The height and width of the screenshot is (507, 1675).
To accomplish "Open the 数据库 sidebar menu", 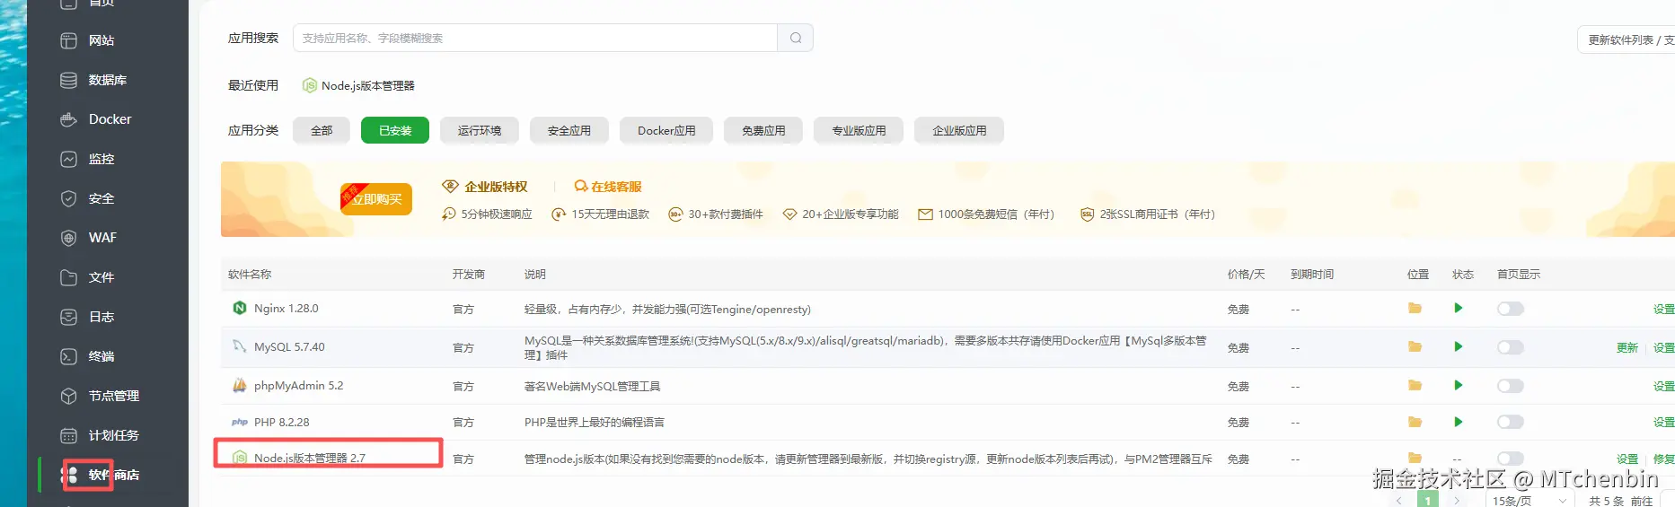I will (108, 80).
